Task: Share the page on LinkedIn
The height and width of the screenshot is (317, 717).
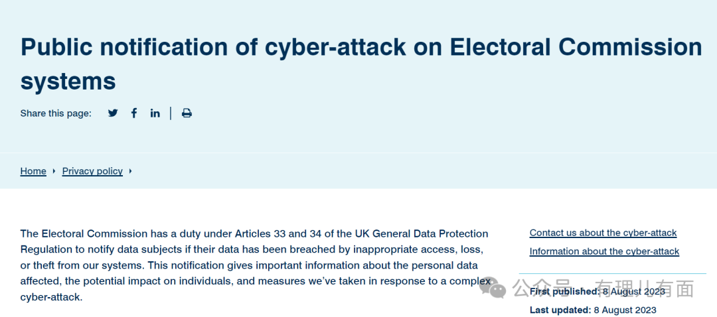Action: (155, 113)
